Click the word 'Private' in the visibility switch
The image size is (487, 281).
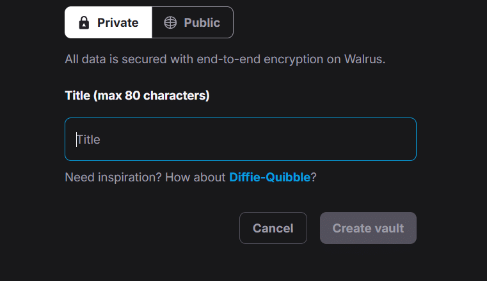[118, 22]
